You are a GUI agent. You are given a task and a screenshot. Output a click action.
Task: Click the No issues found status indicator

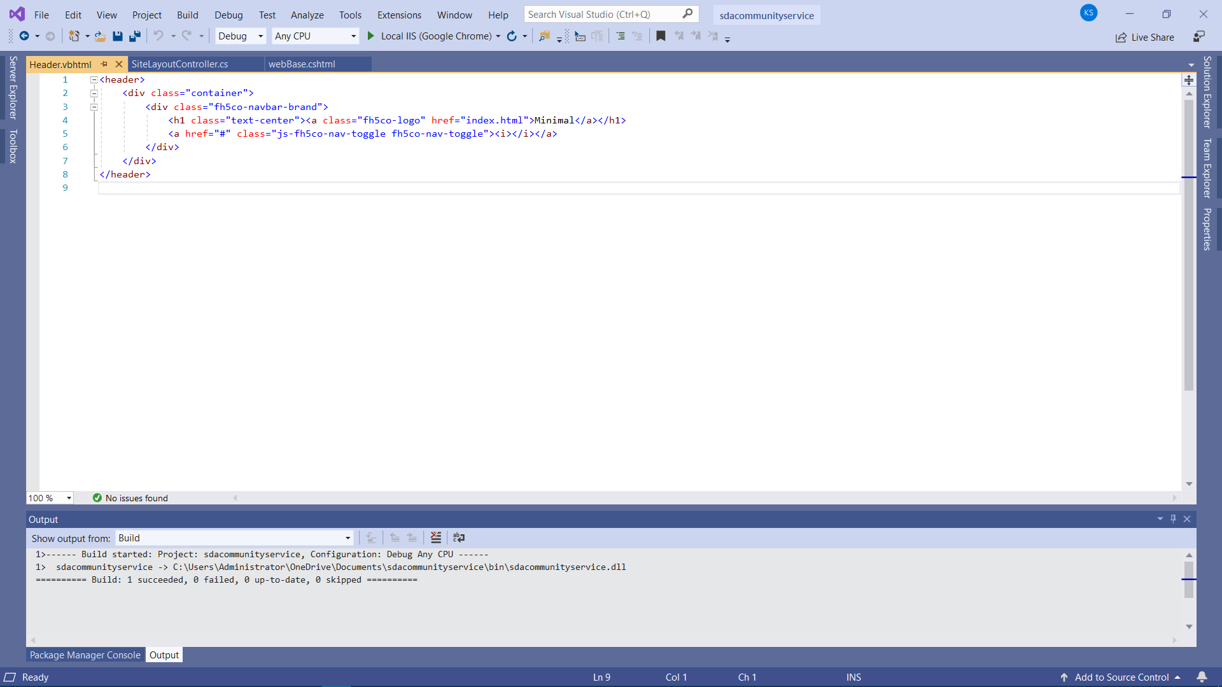pos(130,498)
